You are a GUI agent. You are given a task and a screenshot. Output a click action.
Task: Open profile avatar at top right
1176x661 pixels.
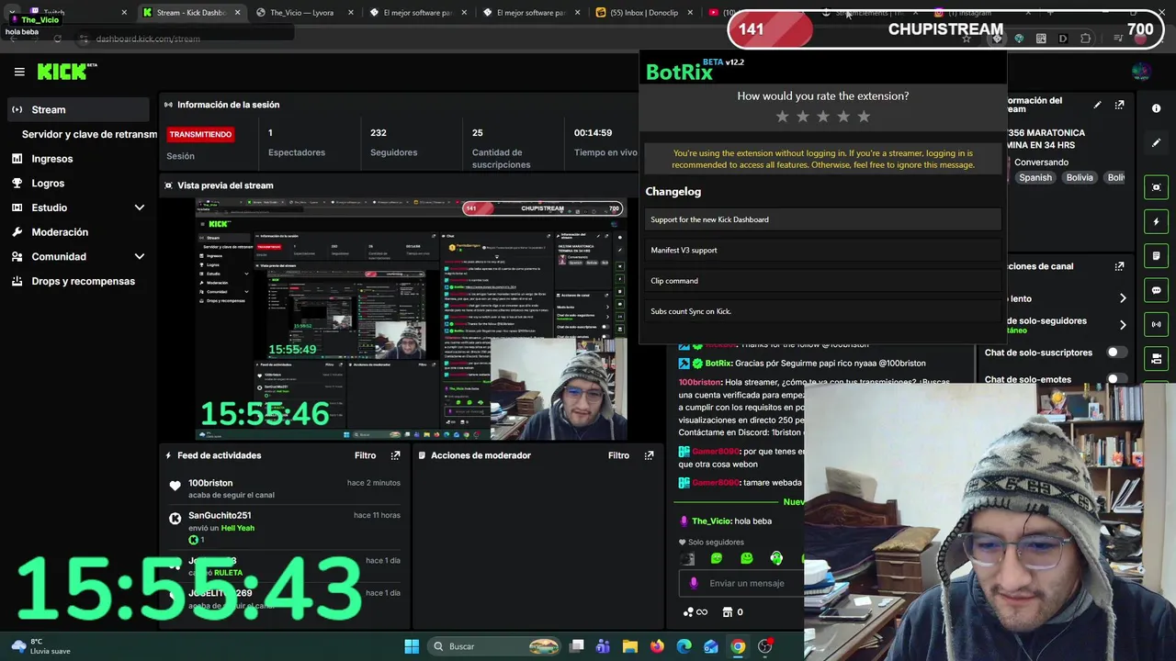(1141, 72)
